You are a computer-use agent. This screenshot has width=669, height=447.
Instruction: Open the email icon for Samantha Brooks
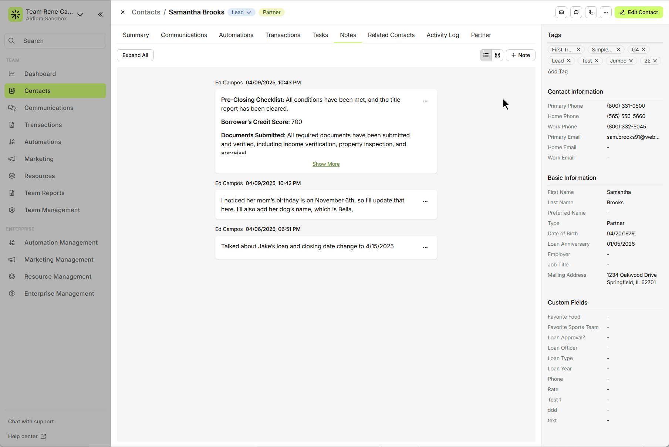coord(561,12)
